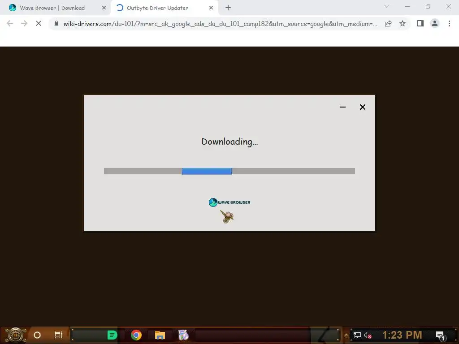Image resolution: width=459 pixels, height=344 pixels.
Task: Minimize the Downloading dialog
Action: point(343,107)
